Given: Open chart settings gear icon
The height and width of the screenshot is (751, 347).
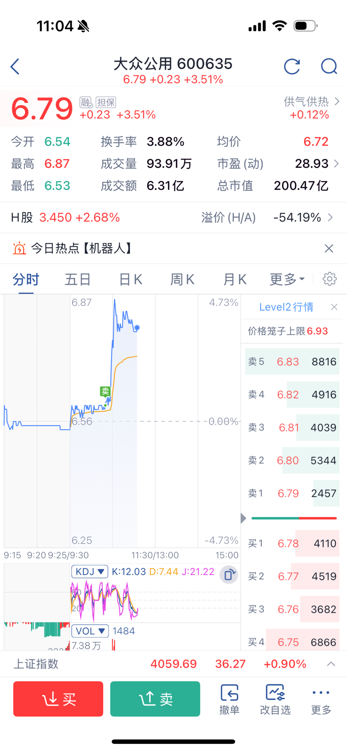Looking at the screenshot, I should (x=330, y=279).
